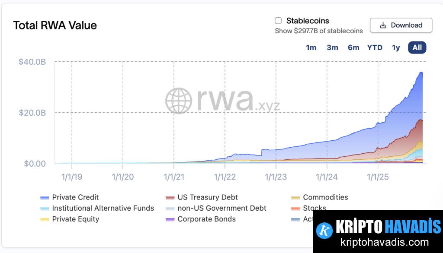Click Institutional Alternative Funds legend icon
This screenshot has width=443, height=253.
(x=45, y=209)
